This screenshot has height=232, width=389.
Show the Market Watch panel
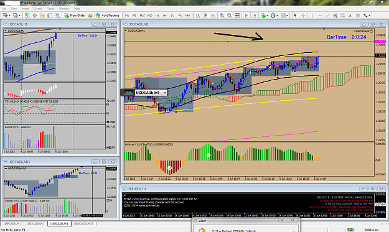[27, 16]
